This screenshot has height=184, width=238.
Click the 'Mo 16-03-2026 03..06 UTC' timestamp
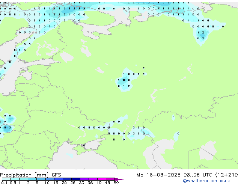(x=174, y=175)
